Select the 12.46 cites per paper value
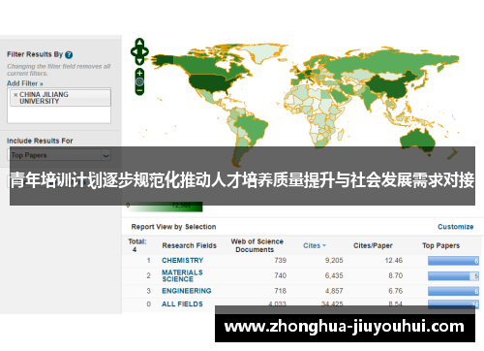This screenshot has height=351, width=484. point(394,261)
